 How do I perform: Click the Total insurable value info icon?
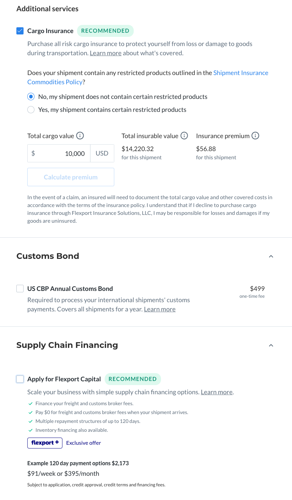point(184,136)
